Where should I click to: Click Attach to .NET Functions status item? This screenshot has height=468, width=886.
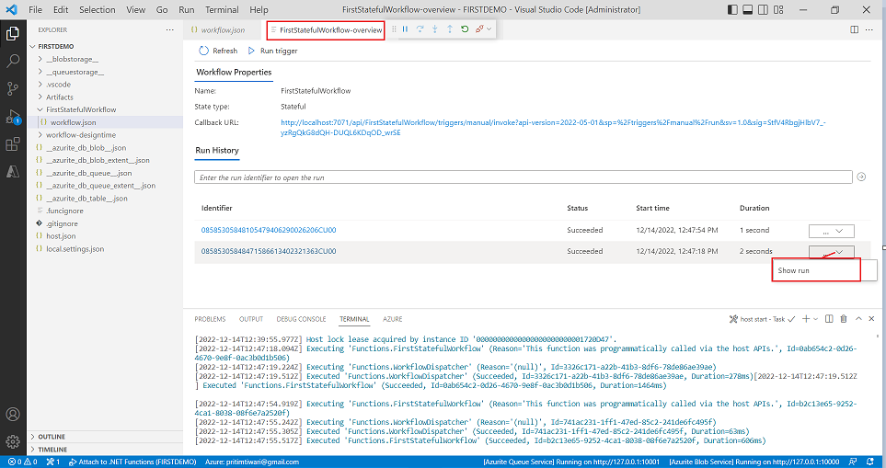click(x=132, y=462)
